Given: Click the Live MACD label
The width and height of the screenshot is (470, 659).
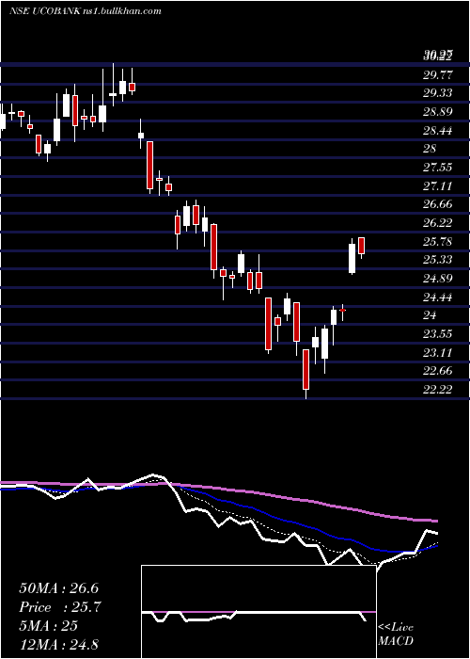Looking at the screenshot, I should [x=396, y=635].
